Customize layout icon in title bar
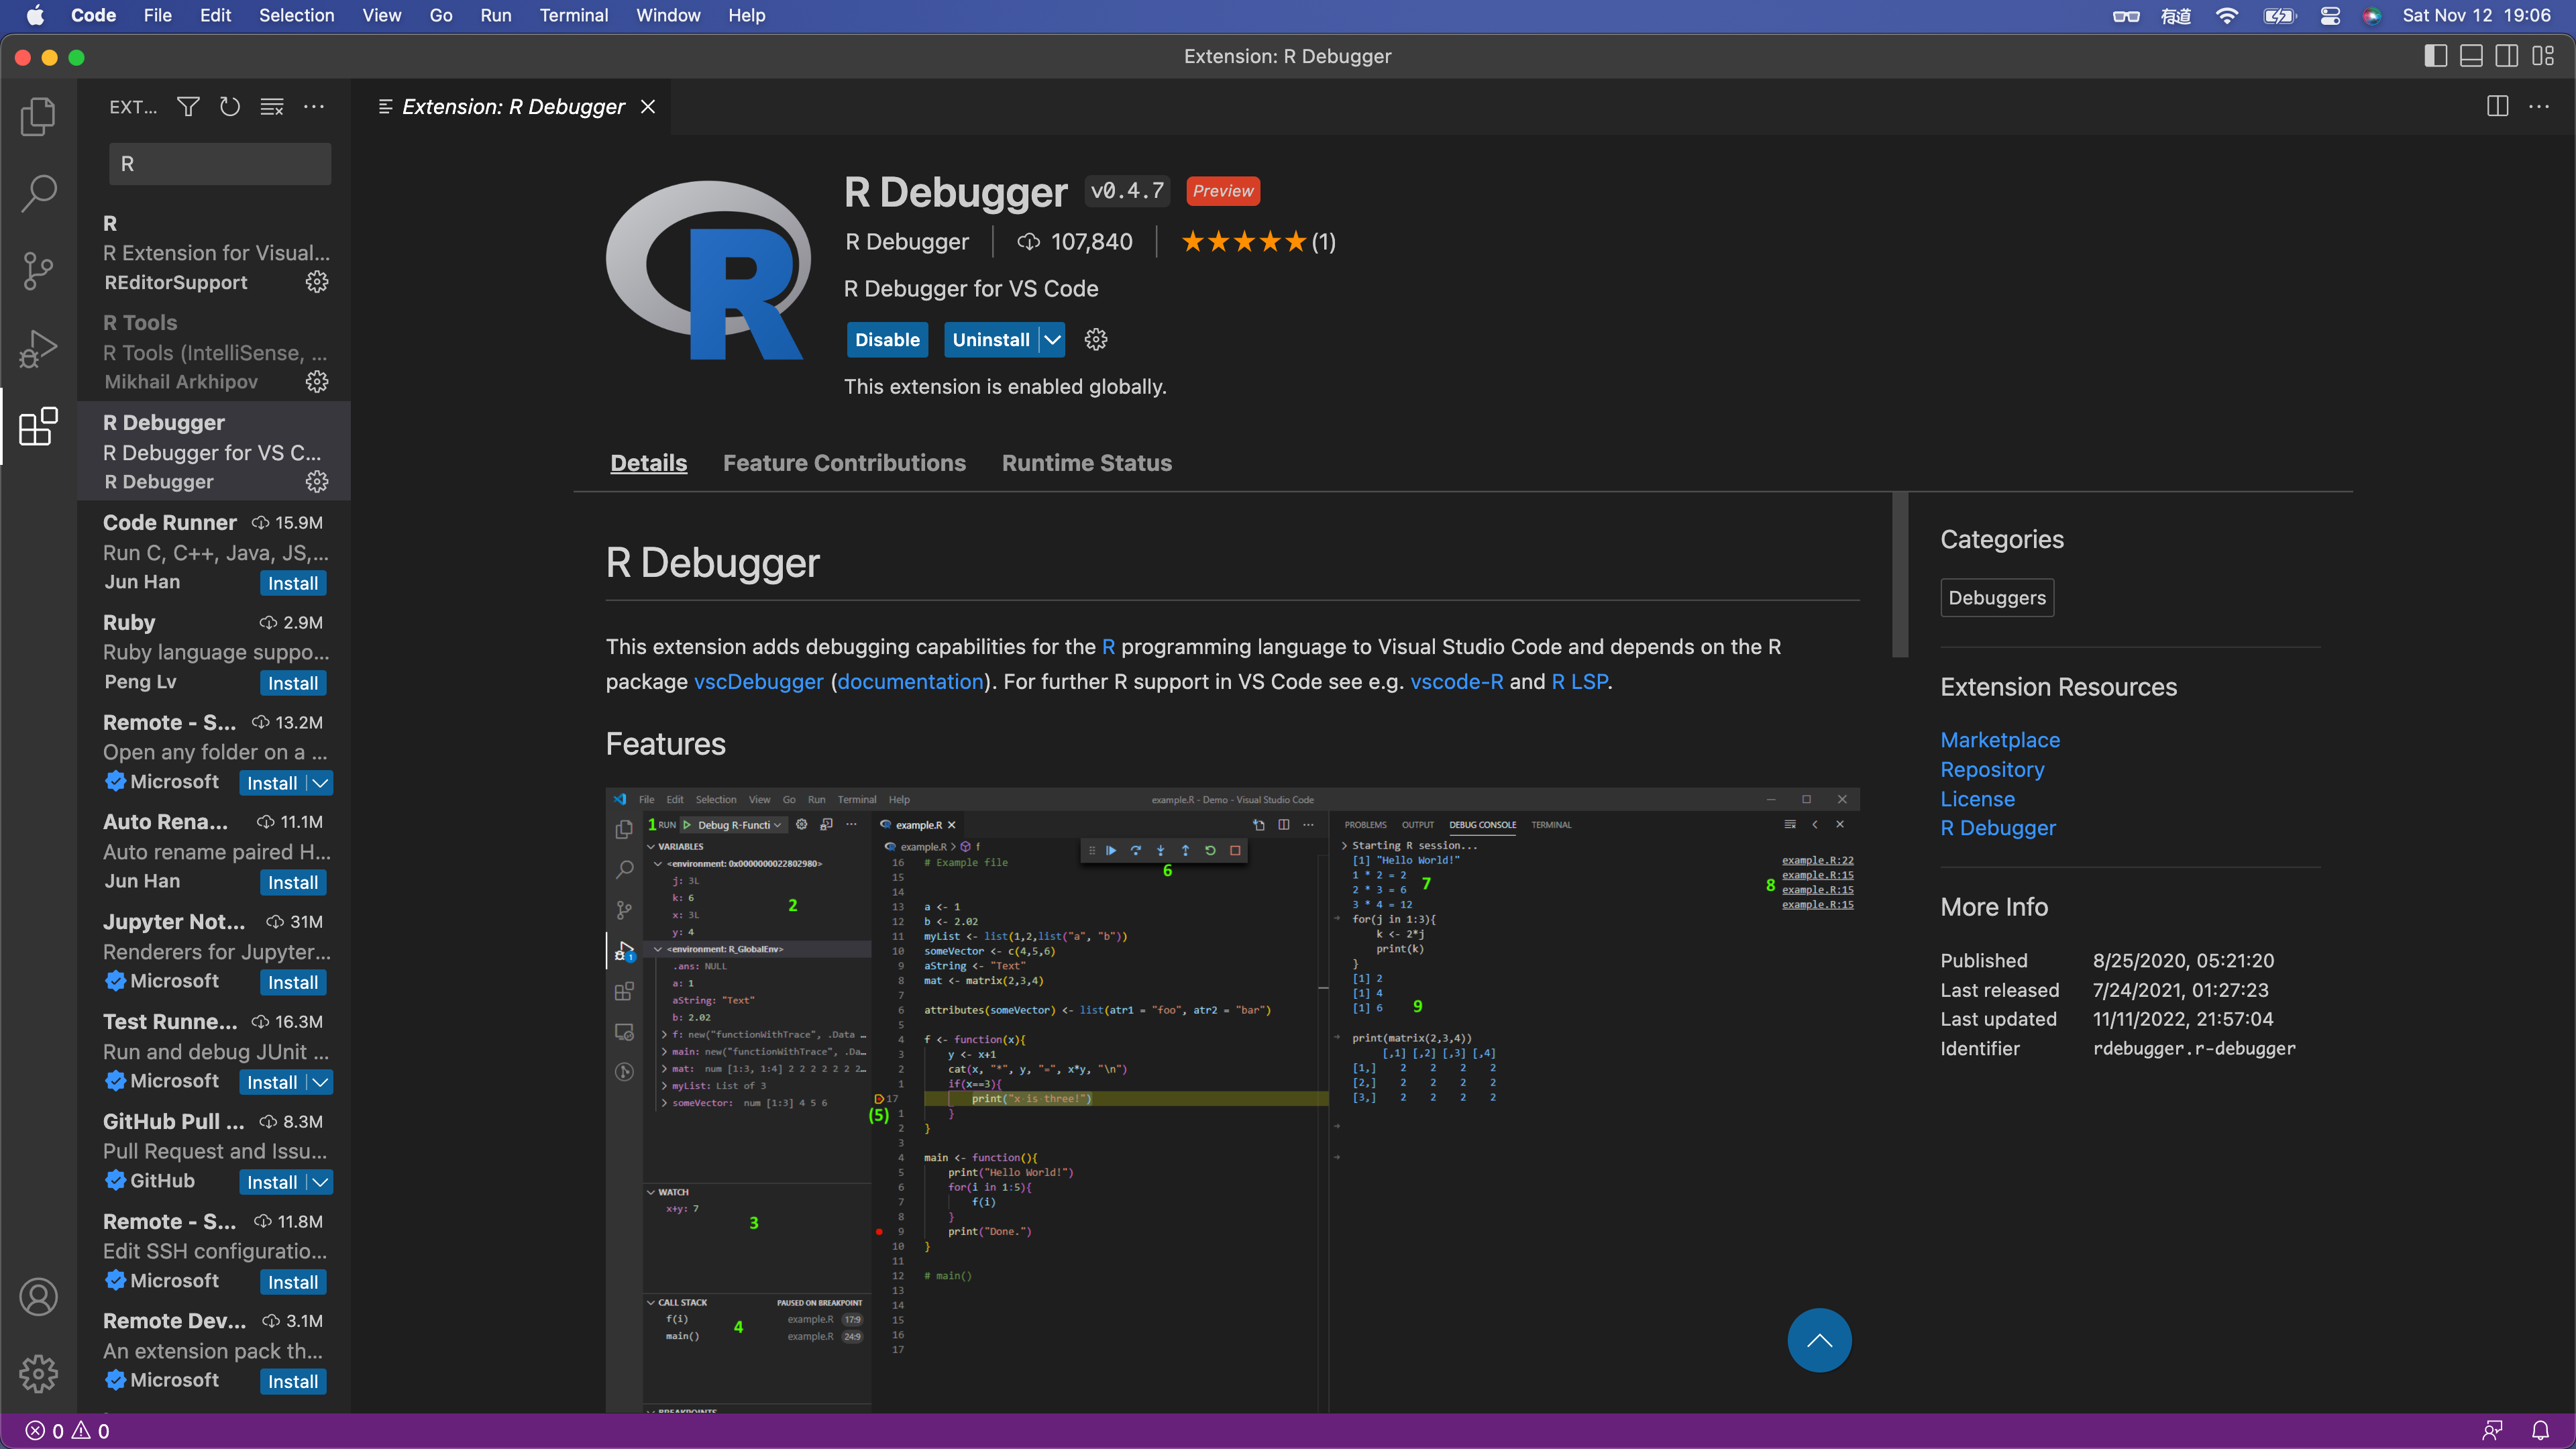This screenshot has height=1449, width=2576. pyautogui.click(x=2543, y=57)
